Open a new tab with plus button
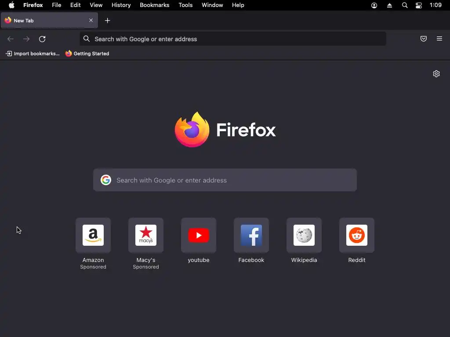Screen dimensions: 450x337 (107, 20)
